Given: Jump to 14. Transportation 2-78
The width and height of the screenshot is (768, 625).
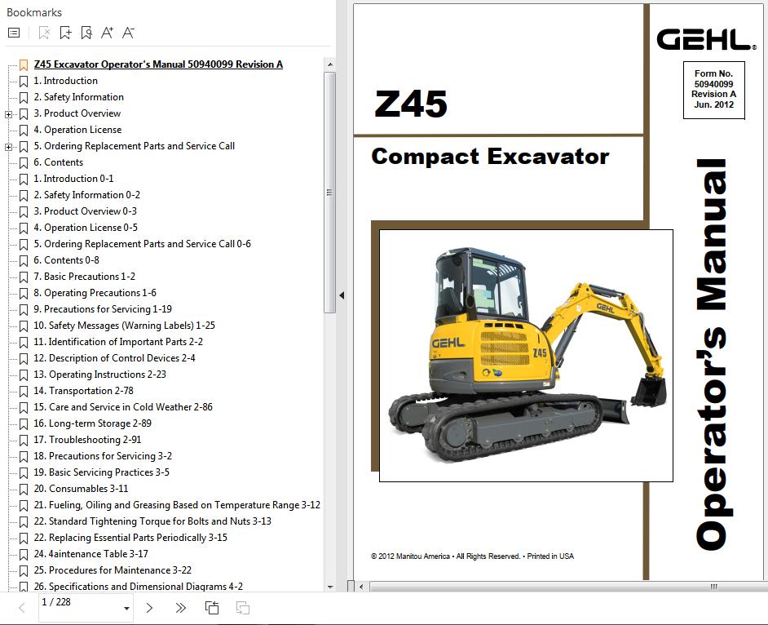Looking at the screenshot, I should click(x=84, y=391).
